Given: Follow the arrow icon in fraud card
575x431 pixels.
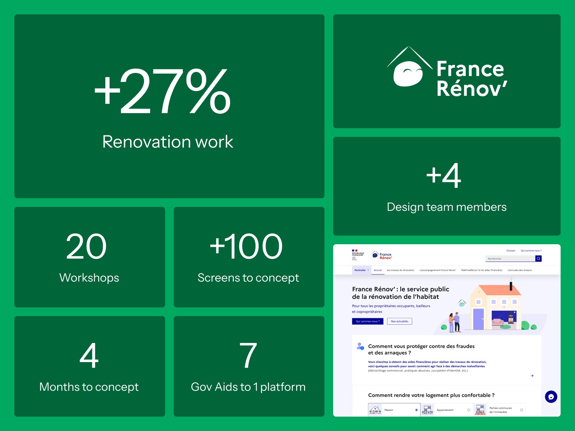Looking at the screenshot, I should 532,376.
